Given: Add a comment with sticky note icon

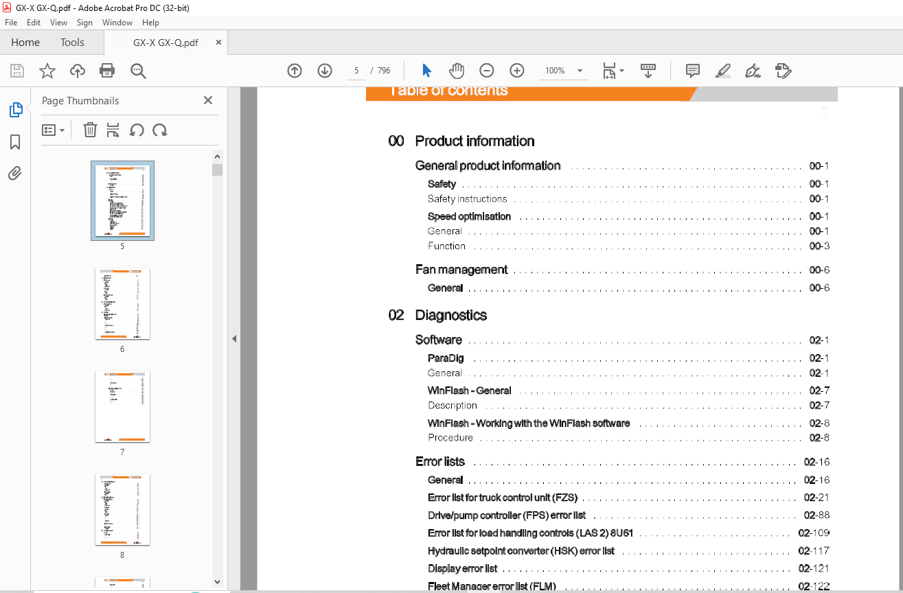Looking at the screenshot, I should pyautogui.click(x=693, y=71).
